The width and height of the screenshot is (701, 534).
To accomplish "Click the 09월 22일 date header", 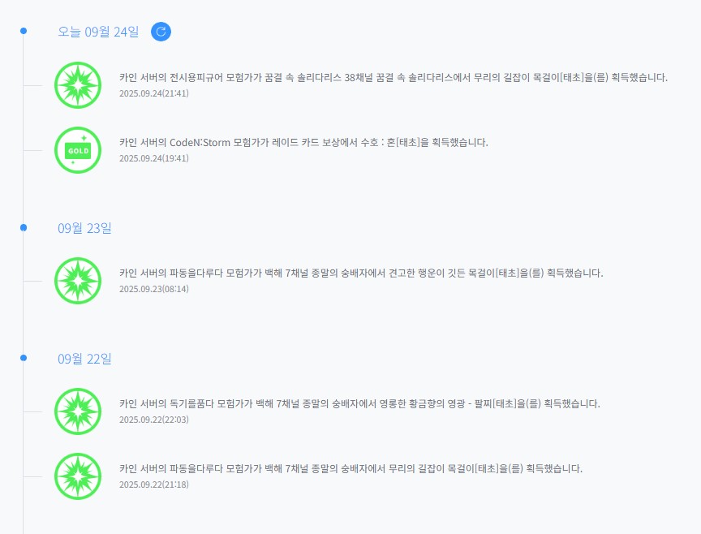I will [x=84, y=359].
